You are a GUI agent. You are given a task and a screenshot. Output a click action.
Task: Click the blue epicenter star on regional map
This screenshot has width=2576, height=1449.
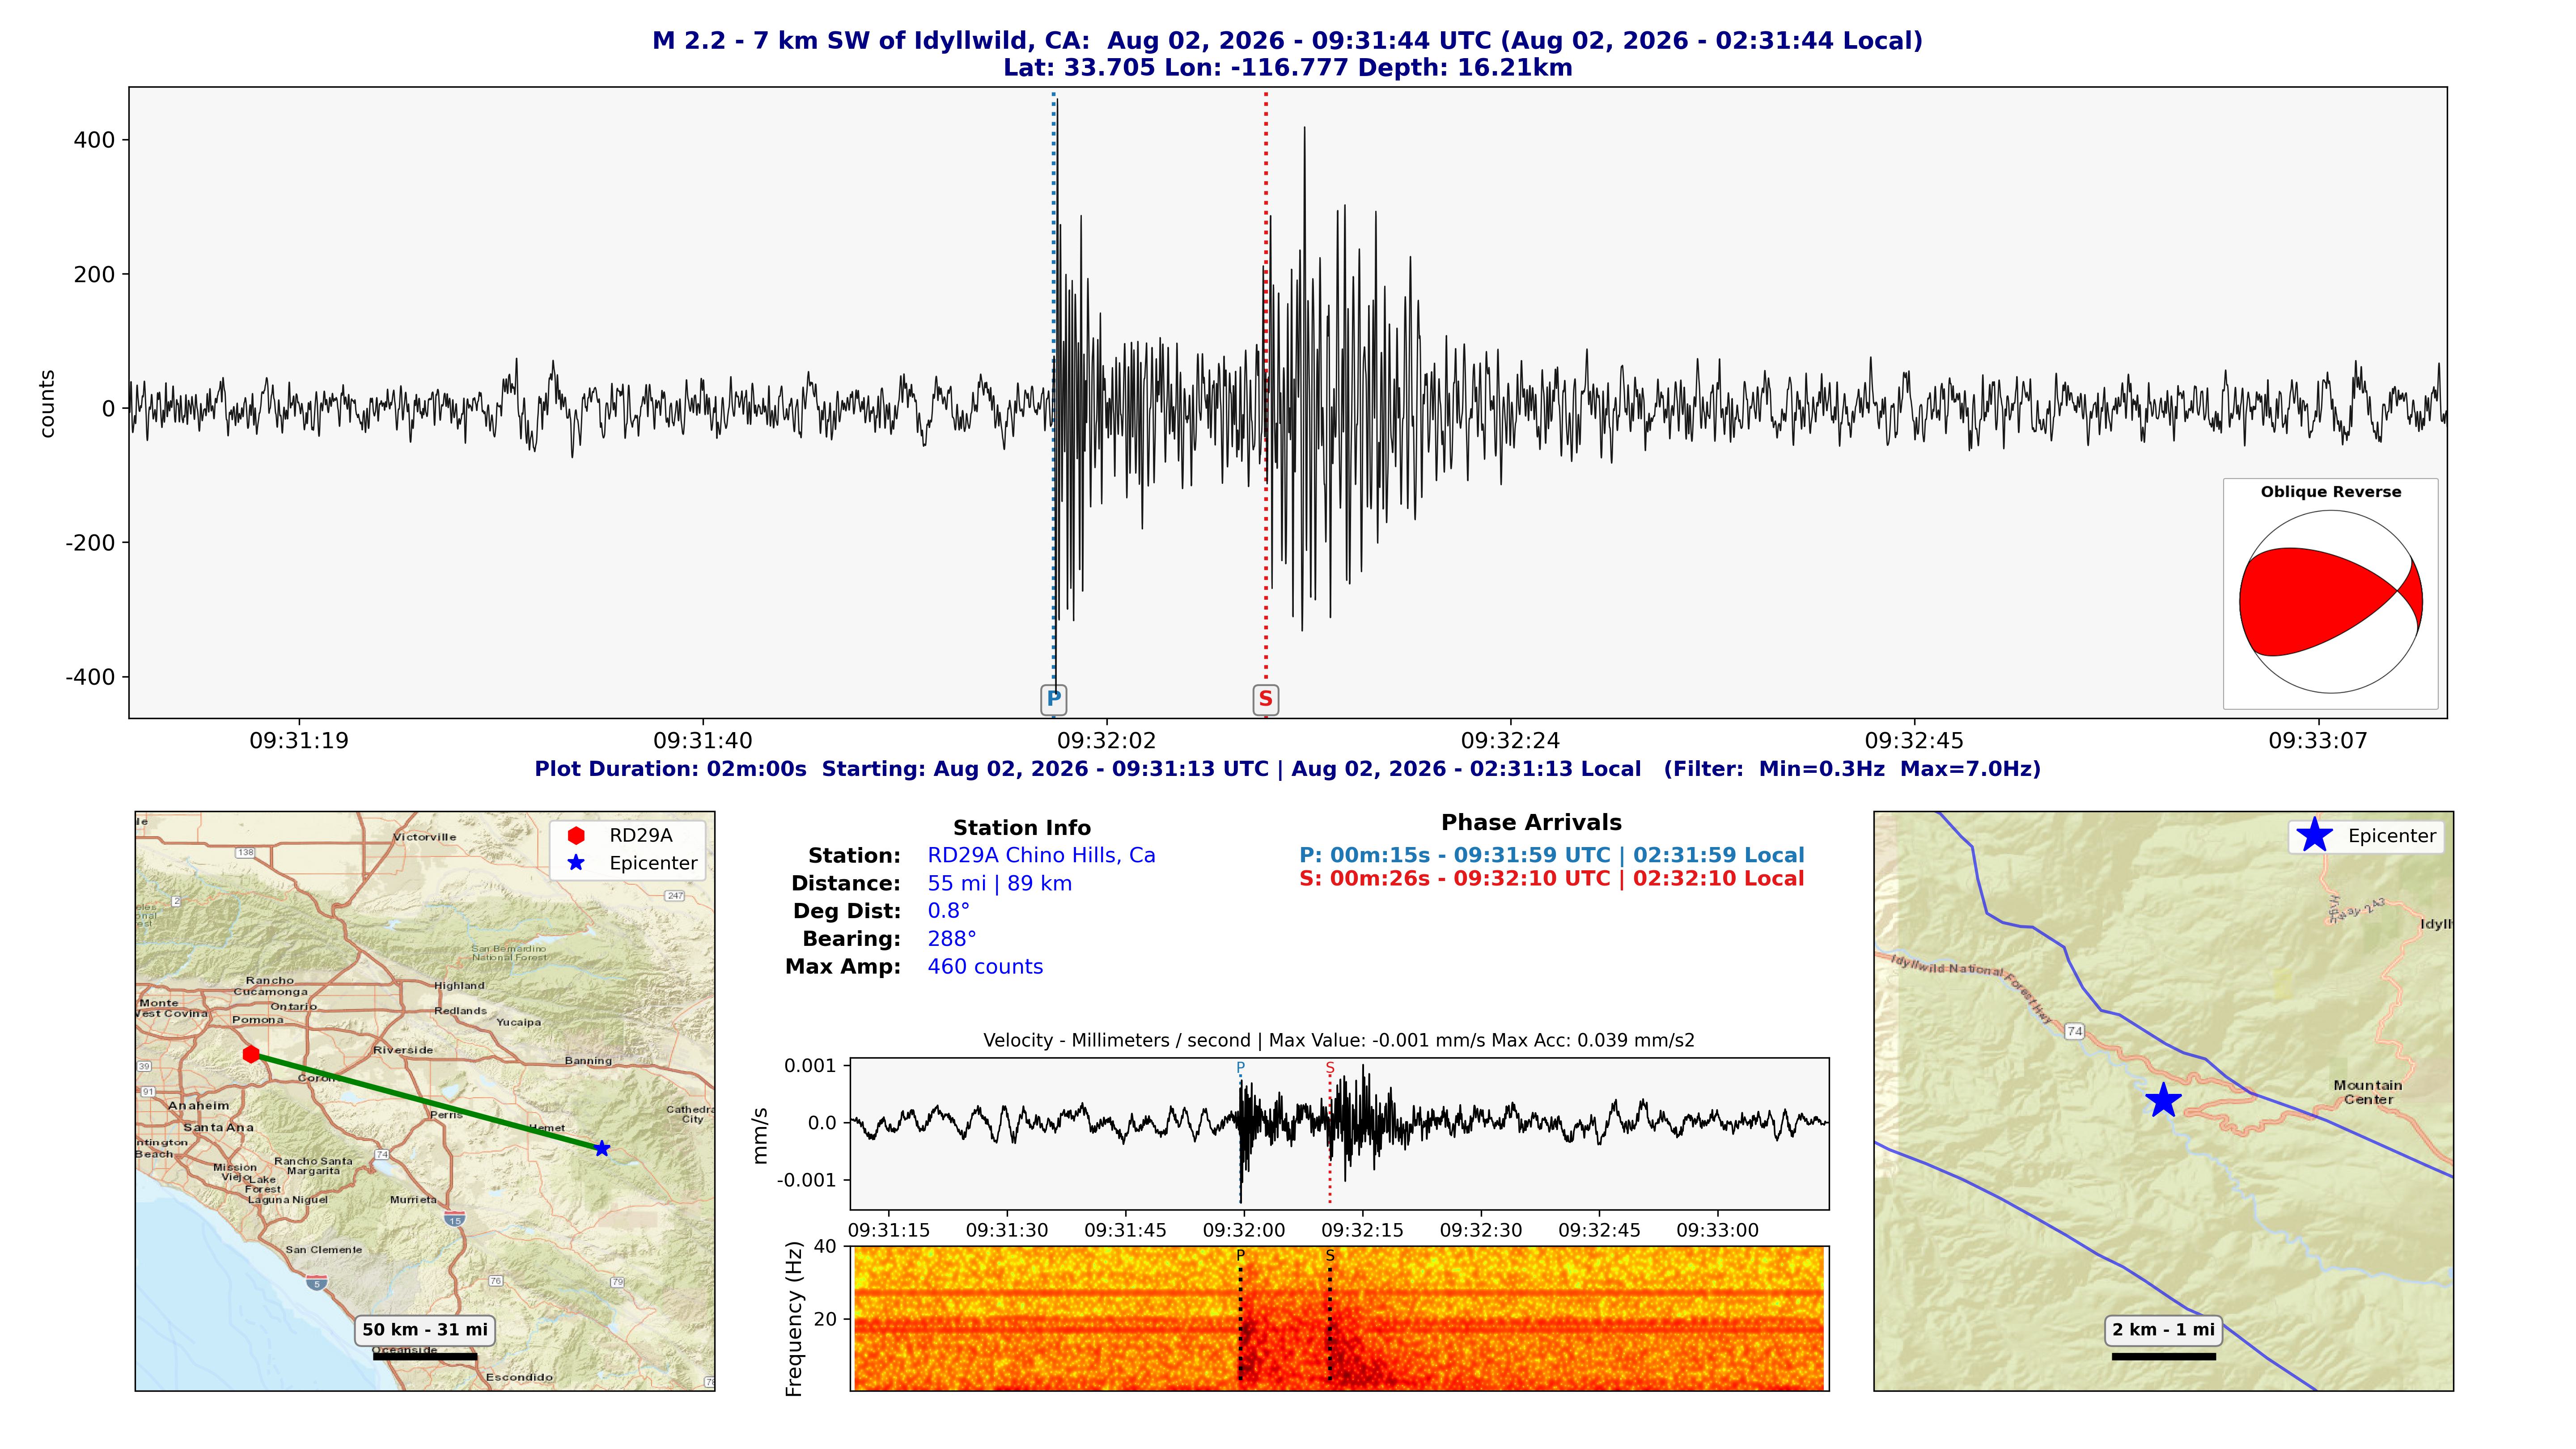click(601, 1148)
